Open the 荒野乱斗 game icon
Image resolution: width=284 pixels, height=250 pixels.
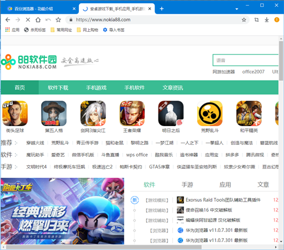coord(210,113)
